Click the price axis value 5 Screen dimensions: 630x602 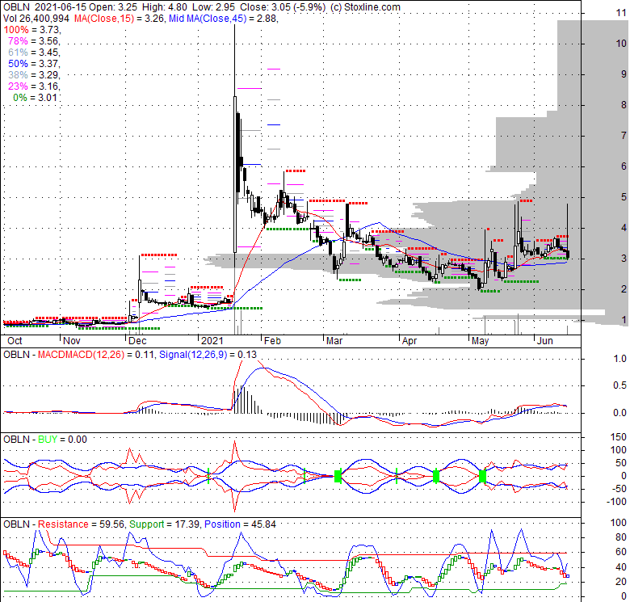point(624,197)
